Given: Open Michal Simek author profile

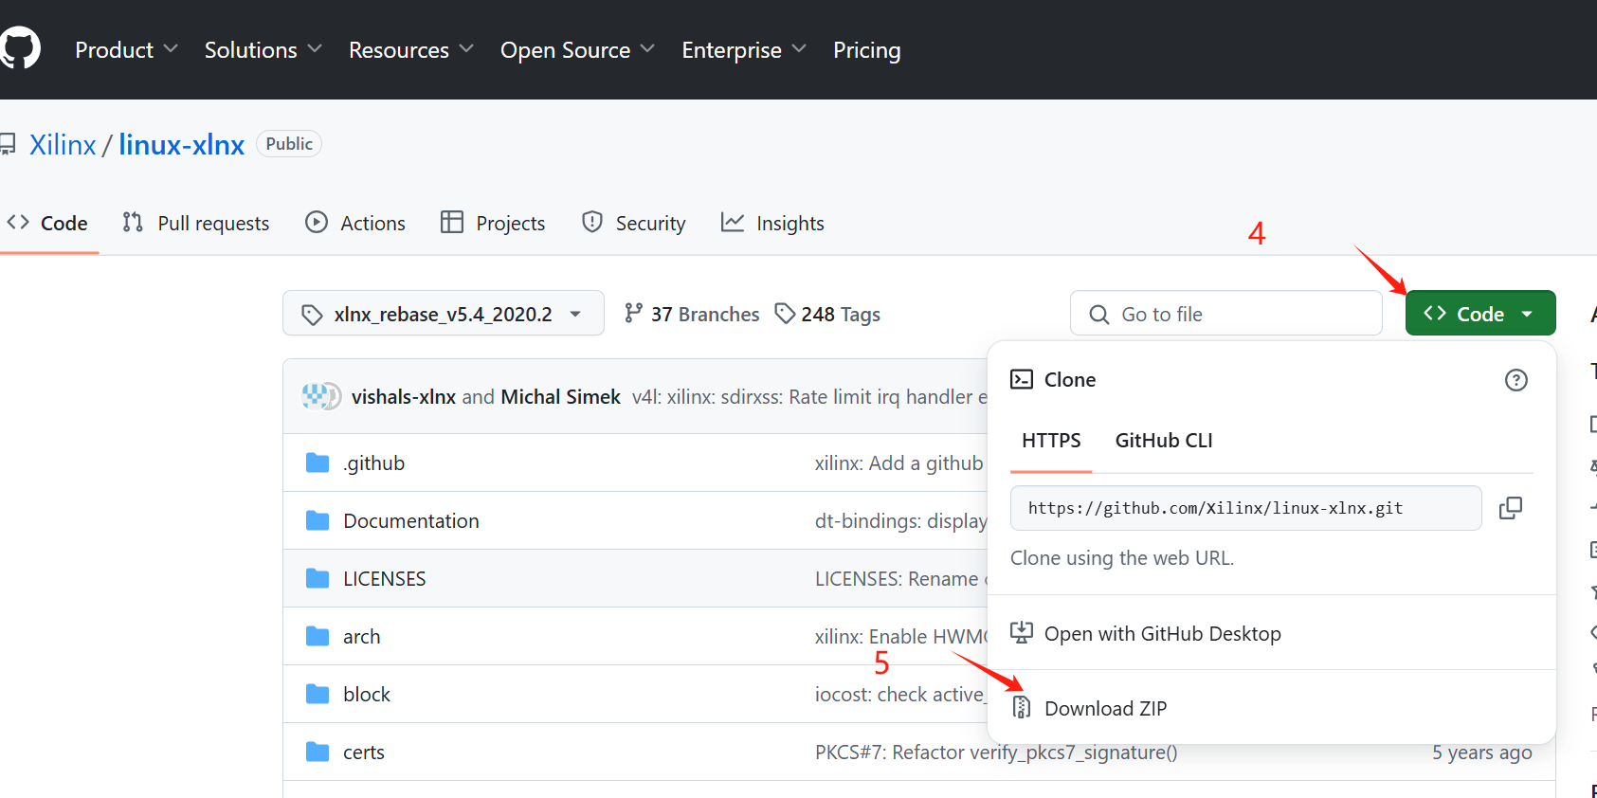Looking at the screenshot, I should 560,397.
